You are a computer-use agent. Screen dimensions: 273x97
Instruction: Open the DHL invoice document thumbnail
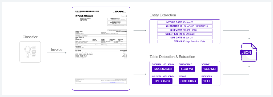tap(101, 48)
